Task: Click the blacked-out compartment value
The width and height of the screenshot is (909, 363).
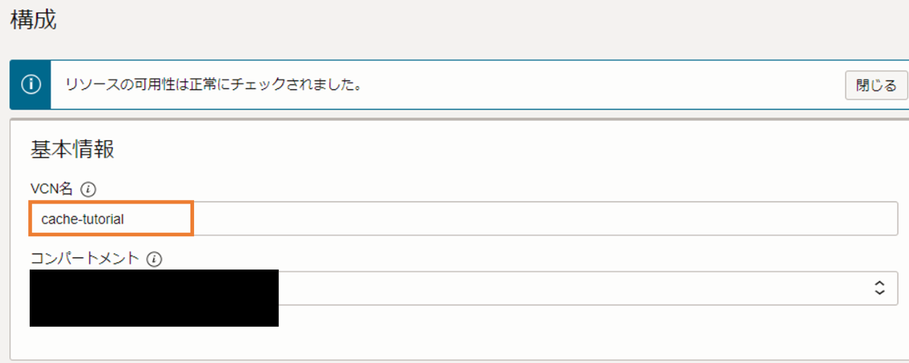Action: (x=154, y=298)
